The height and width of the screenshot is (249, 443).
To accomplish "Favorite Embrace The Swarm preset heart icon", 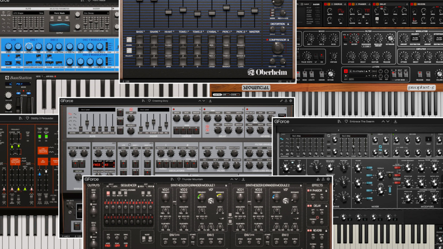I will 346,121.
